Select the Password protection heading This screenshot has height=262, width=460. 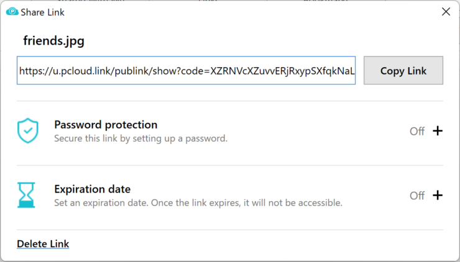(x=106, y=125)
